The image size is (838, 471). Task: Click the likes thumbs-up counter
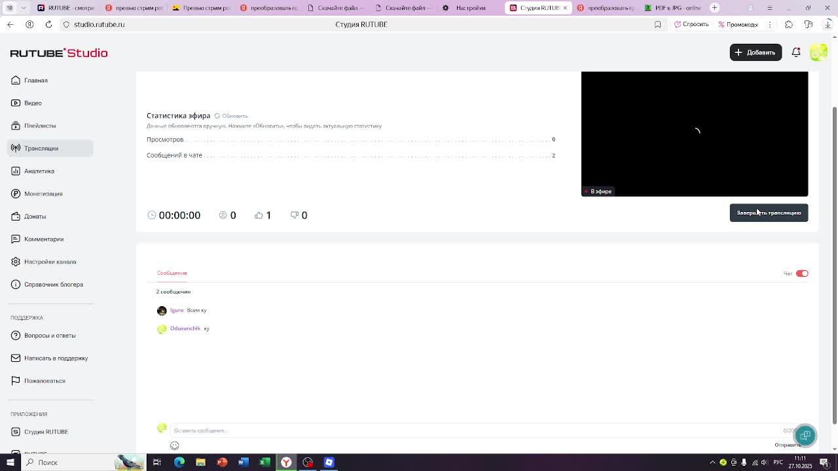(263, 215)
